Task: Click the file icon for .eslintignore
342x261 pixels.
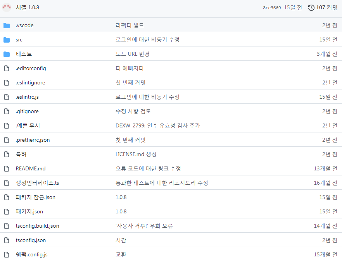Action: pos(7,83)
